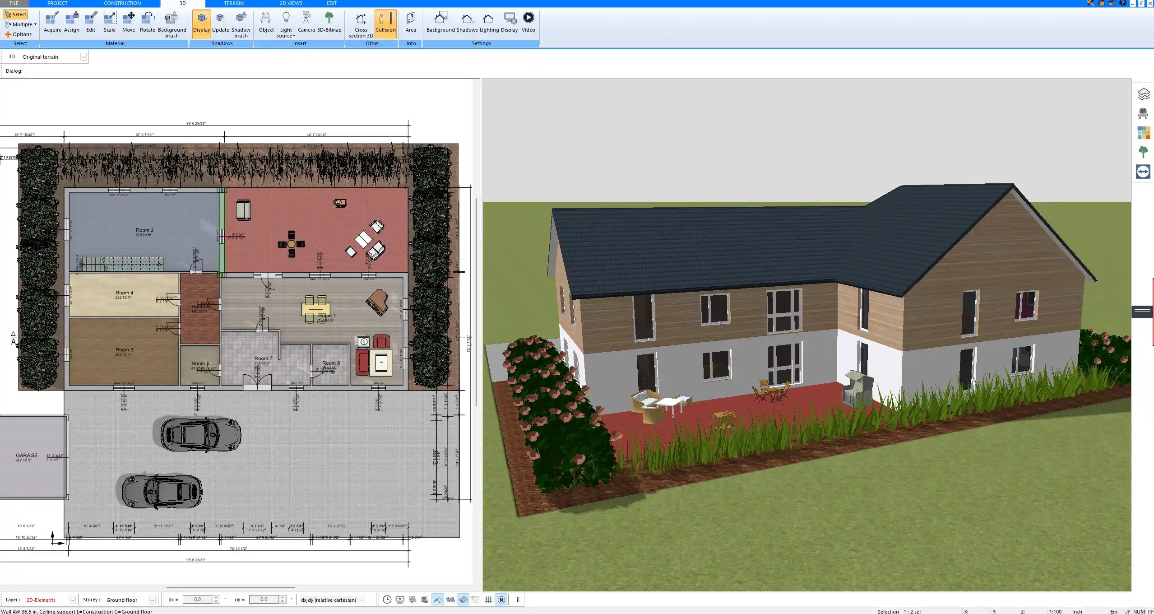Toggle the highlighted floor plane button in bottom toolbar

tap(463, 600)
